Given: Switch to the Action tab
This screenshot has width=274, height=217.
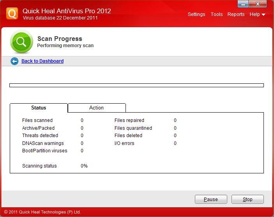Looking at the screenshot, I should pos(96,108).
